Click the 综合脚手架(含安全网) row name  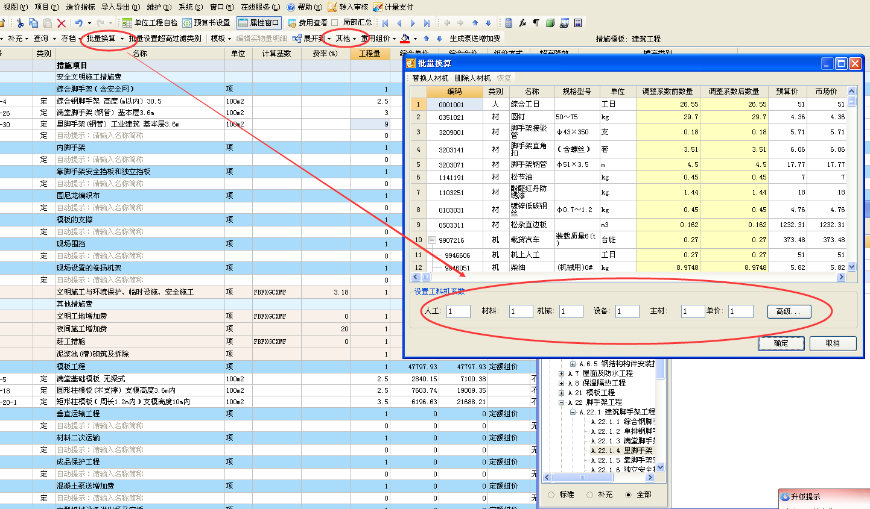pyautogui.click(x=95, y=89)
